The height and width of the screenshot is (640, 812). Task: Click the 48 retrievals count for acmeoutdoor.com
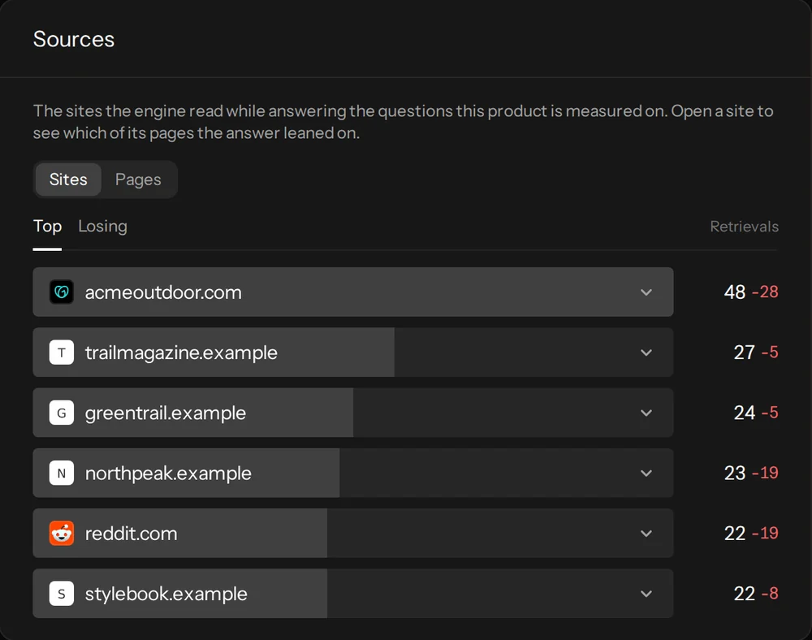(x=734, y=292)
